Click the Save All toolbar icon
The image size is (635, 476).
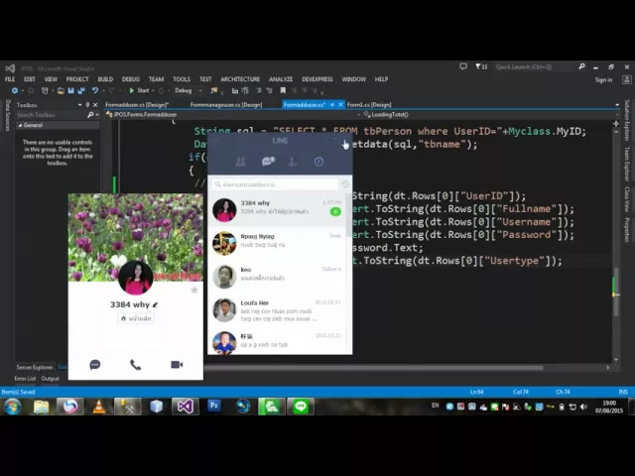point(81,90)
